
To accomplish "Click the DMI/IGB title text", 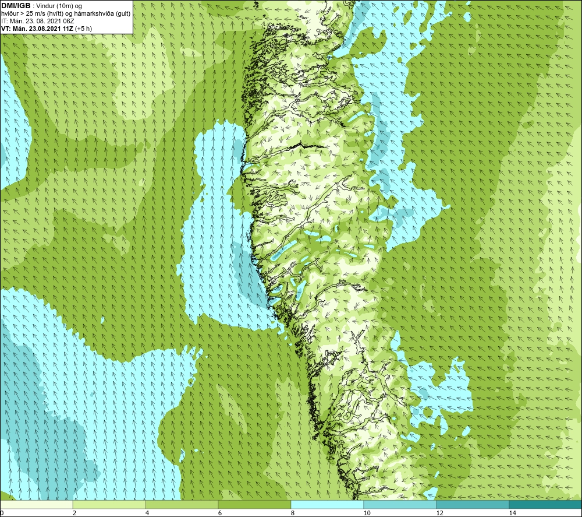I will [16, 6].
